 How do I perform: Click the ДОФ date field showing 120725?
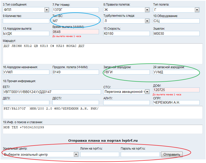coord(176,90)
